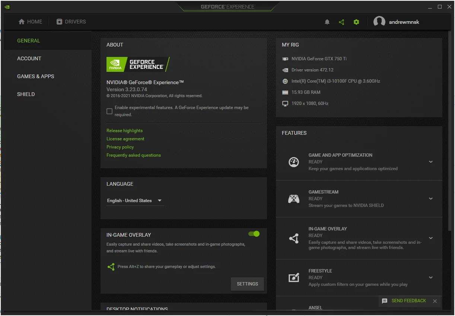455x316 pixels.
Task: Click the In-Game Overlay share icon in Features
Action: coord(294,238)
